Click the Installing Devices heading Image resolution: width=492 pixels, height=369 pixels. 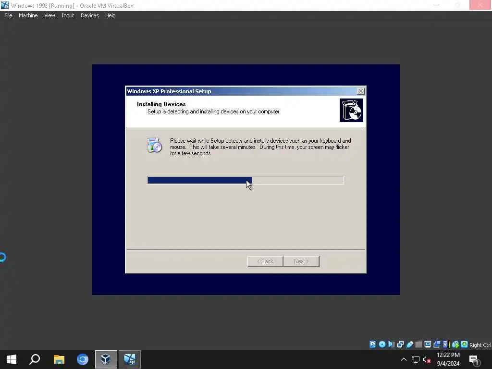pyautogui.click(x=161, y=104)
